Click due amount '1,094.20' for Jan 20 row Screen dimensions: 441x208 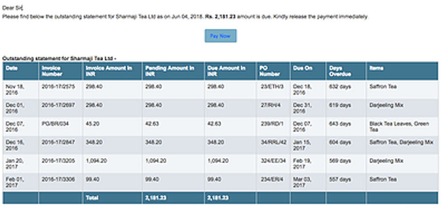[x=218, y=161]
